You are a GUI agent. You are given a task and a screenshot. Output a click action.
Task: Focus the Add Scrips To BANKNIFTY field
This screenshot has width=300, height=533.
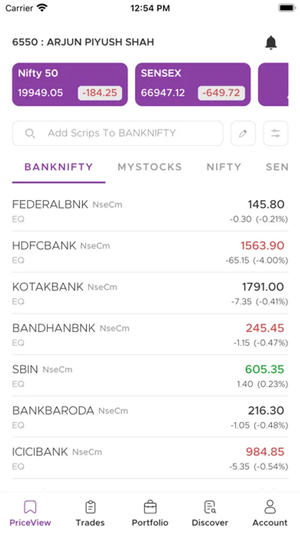(118, 133)
